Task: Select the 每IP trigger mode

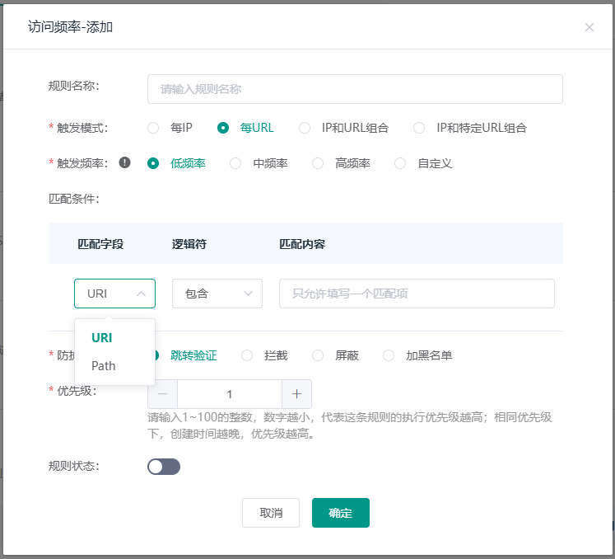Action: click(x=153, y=128)
